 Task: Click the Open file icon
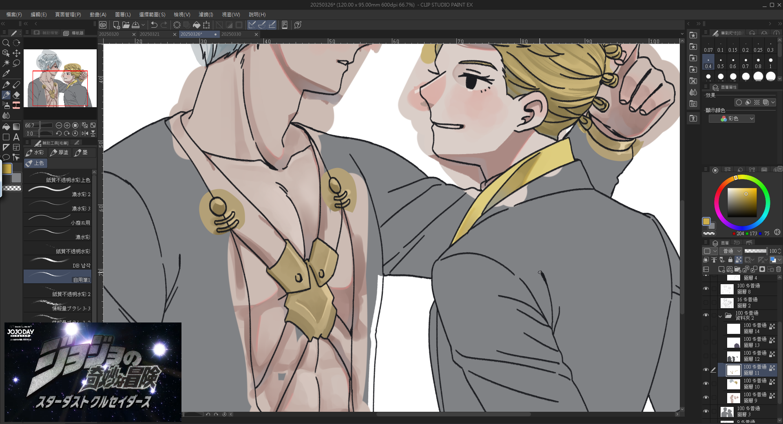click(126, 25)
